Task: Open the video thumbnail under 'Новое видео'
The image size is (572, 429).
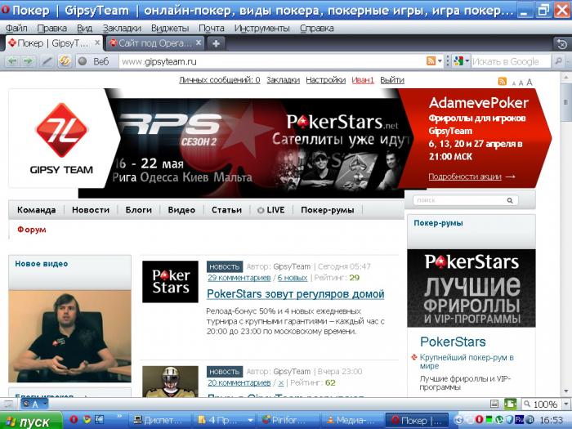Action: [69, 336]
